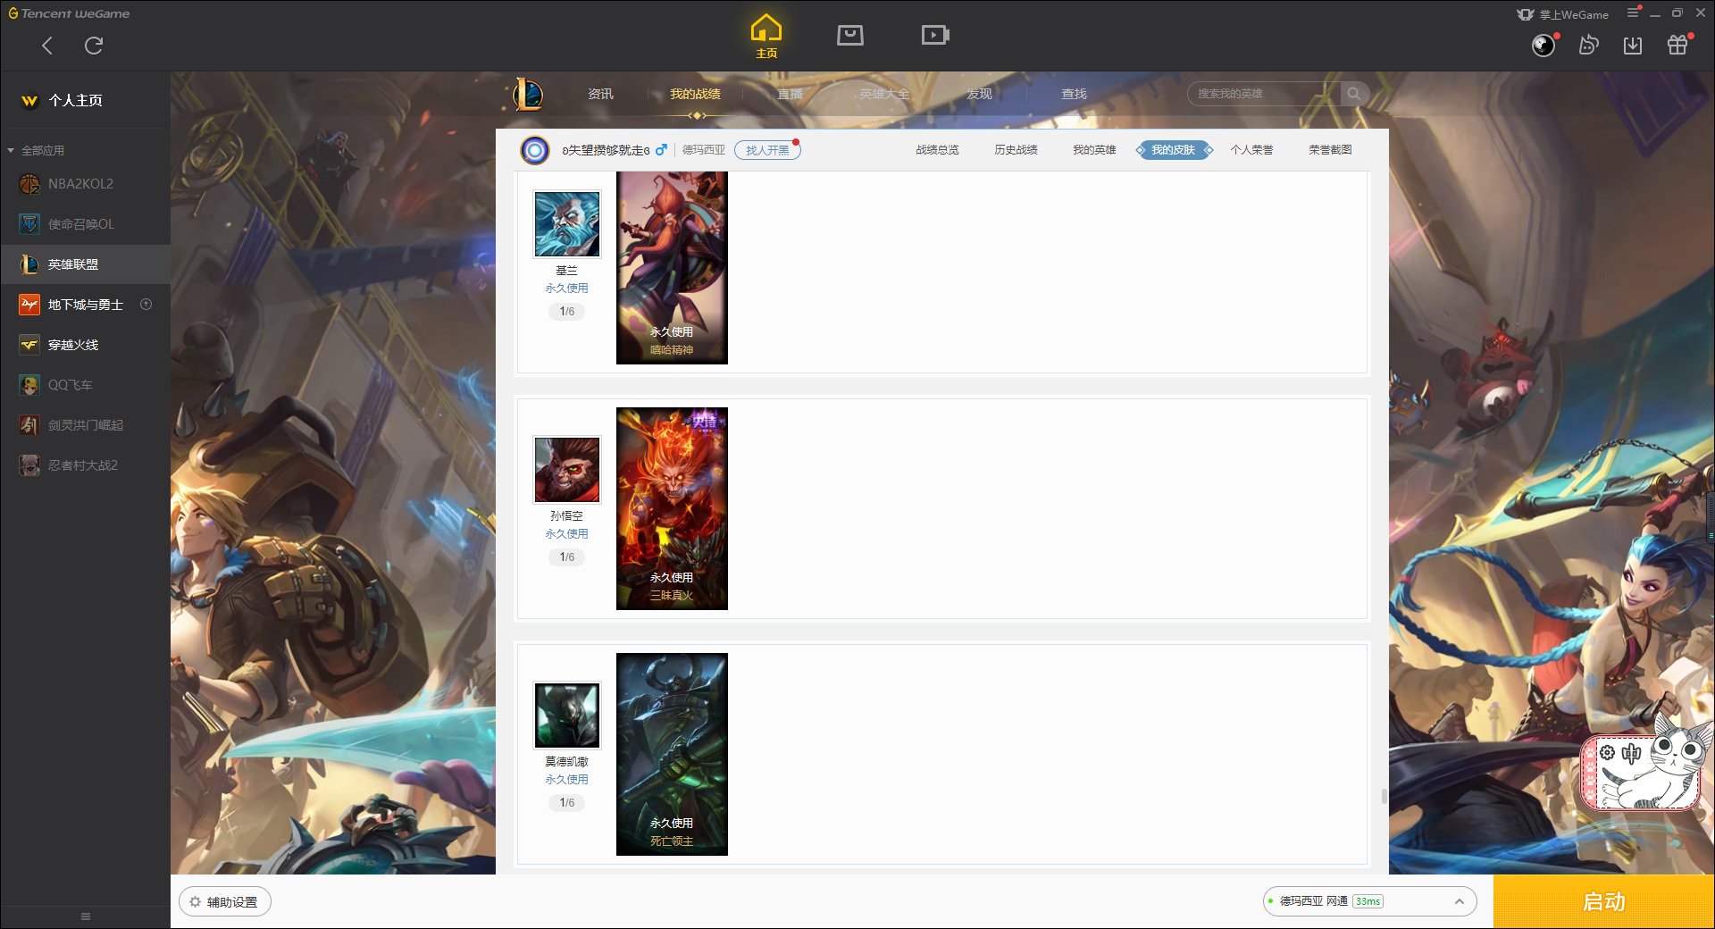Click the 嘻哈精神 skin card

pos(672,268)
